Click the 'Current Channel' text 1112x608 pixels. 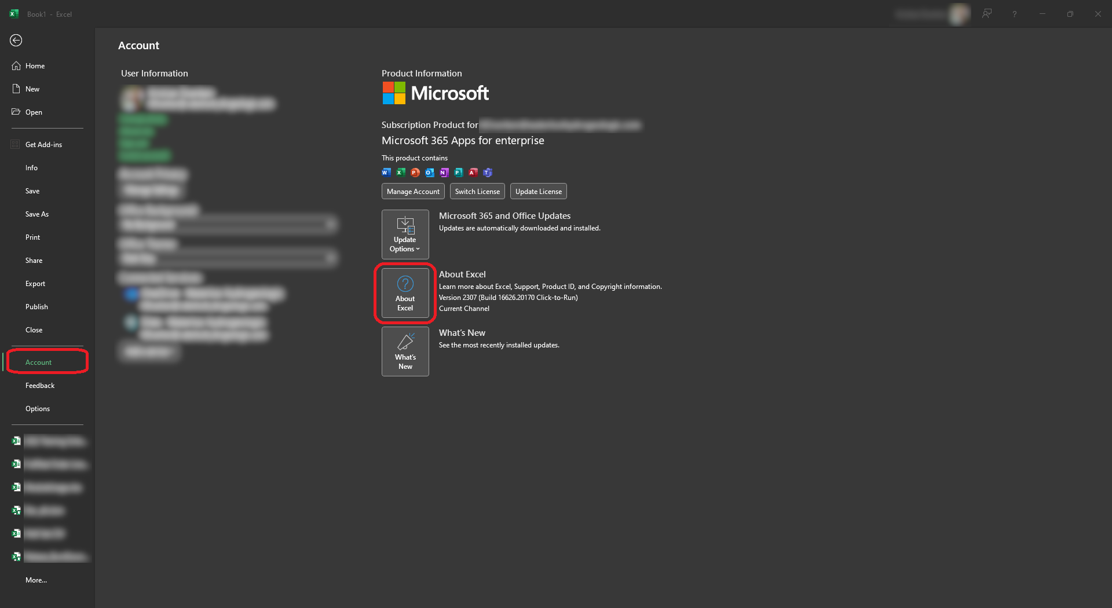(x=464, y=309)
